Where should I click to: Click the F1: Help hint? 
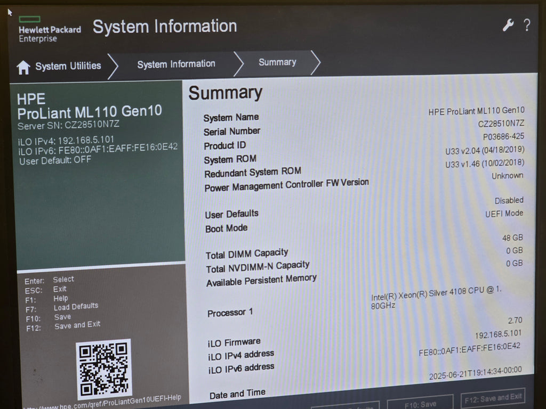tap(47, 299)
